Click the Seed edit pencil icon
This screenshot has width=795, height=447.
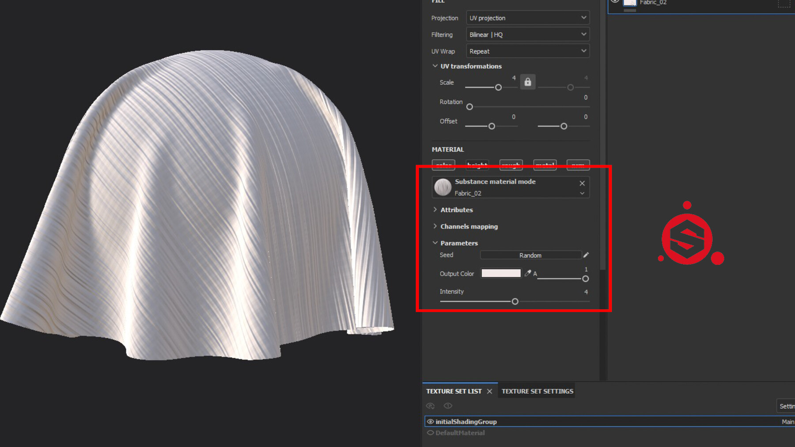[x=586, y=255]
